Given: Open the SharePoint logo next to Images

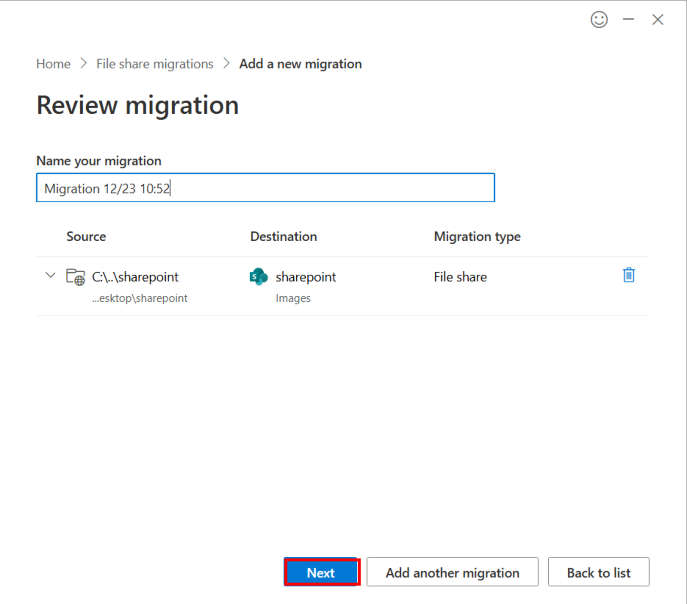Looking at the screenshot, I should coord(258,277).
